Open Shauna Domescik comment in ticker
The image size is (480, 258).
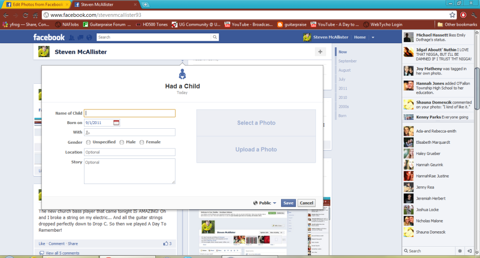(438, 104)
